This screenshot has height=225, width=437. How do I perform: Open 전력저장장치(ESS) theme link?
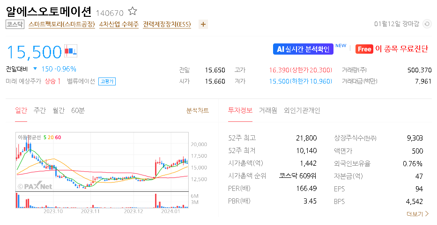[167, 24]
